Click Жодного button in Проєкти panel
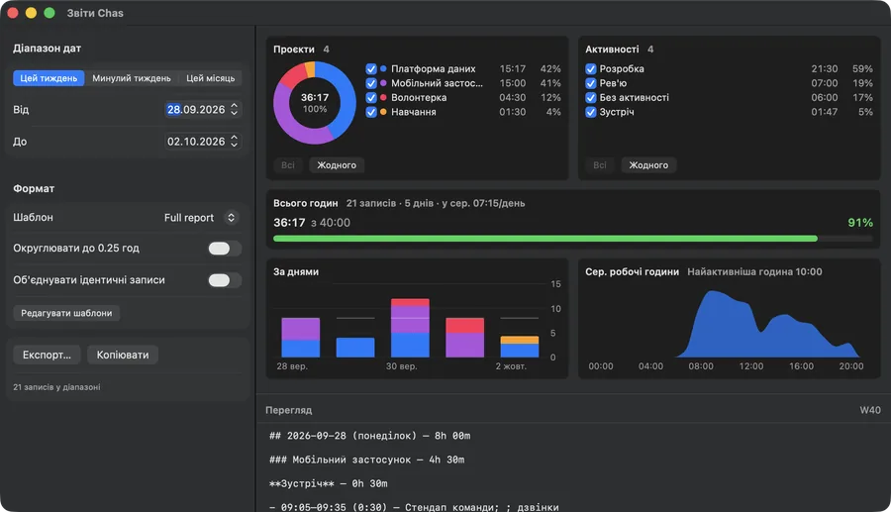The image size is (891, 512). 337,165
